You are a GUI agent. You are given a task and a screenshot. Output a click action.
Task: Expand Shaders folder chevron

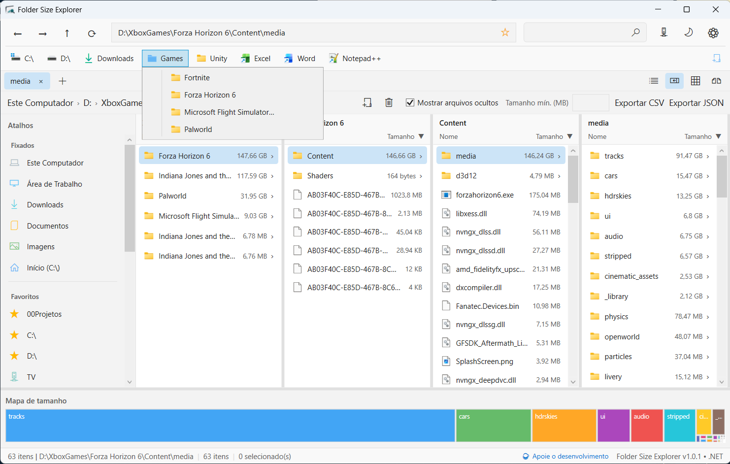tap(421, 176)
